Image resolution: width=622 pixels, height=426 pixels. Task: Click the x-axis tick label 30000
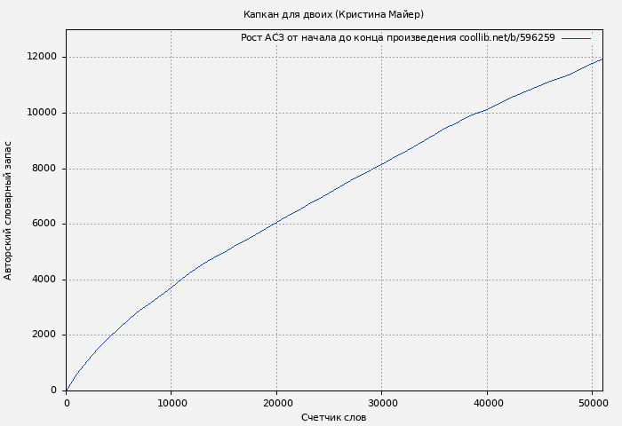[x=382, y=402]
